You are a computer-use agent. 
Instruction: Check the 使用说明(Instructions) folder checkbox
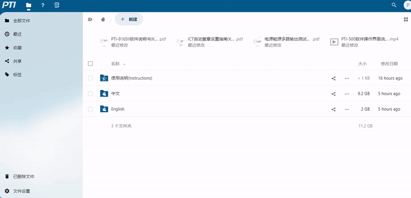pyautogui.click(x=90, y=78)
